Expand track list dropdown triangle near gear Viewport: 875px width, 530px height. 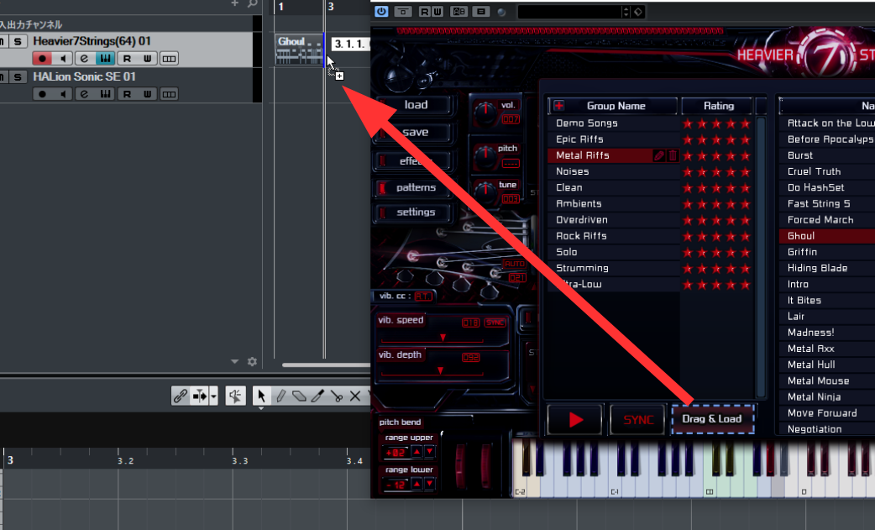235,361
